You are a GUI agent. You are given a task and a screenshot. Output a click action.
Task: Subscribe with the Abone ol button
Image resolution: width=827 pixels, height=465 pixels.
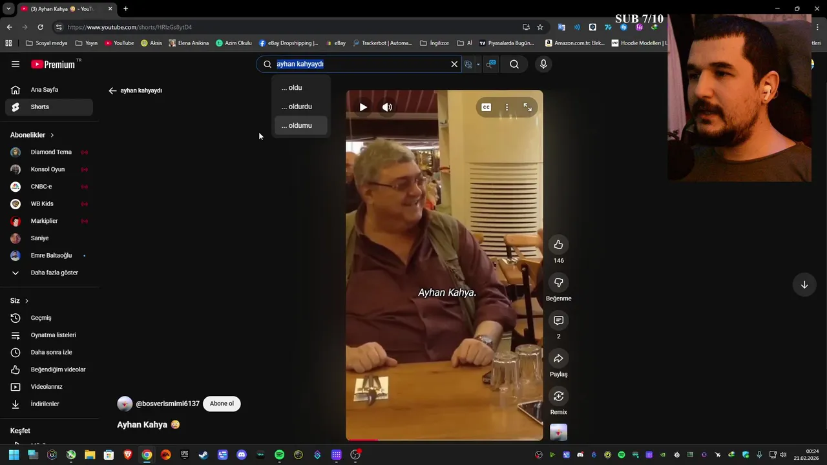[x=222, y=404]
